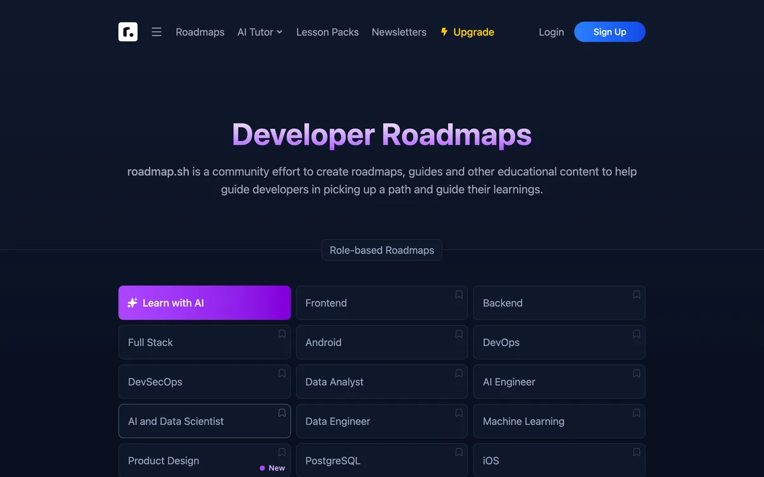Bookmark icon on PostgreSQL card
Viewport: 764px width, 477px height.
point(459,452)
